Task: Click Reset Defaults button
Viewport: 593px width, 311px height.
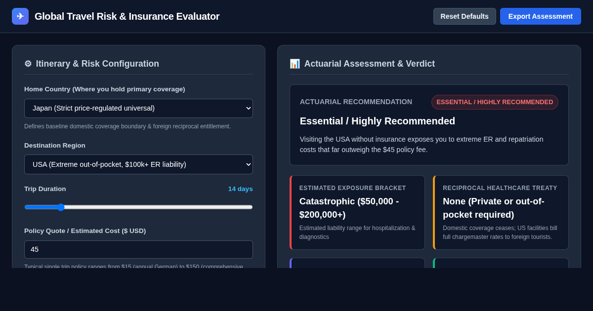Action: point(465,16)
